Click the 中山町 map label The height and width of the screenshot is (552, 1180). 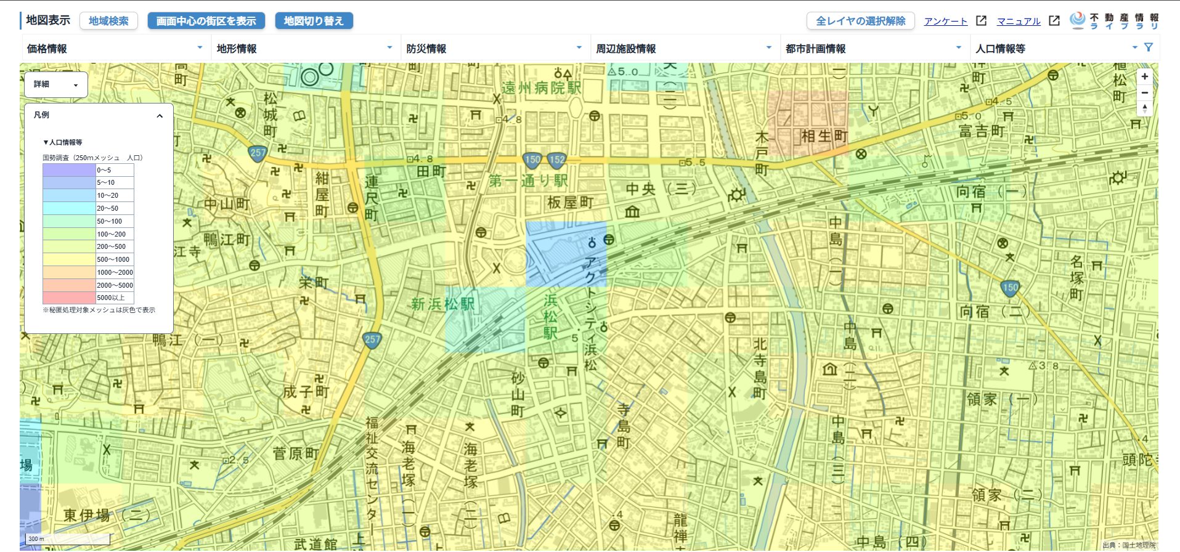(227, 204)
